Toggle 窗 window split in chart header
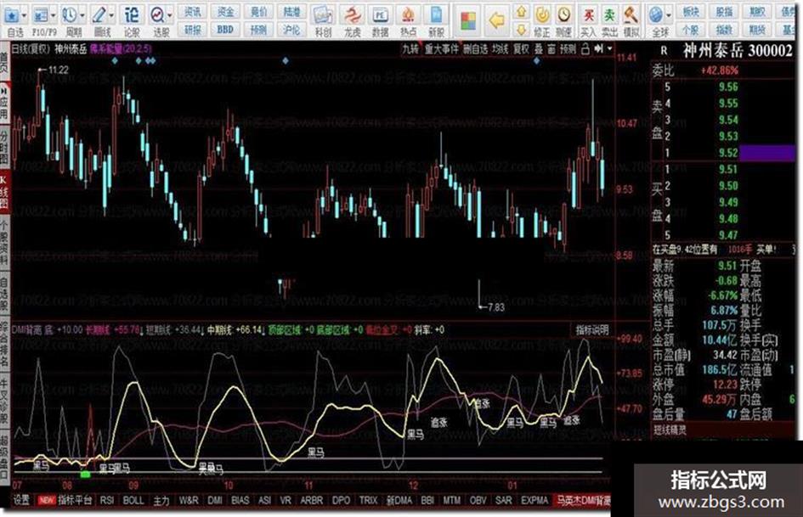The image size is (803, 517). [551, 49]
